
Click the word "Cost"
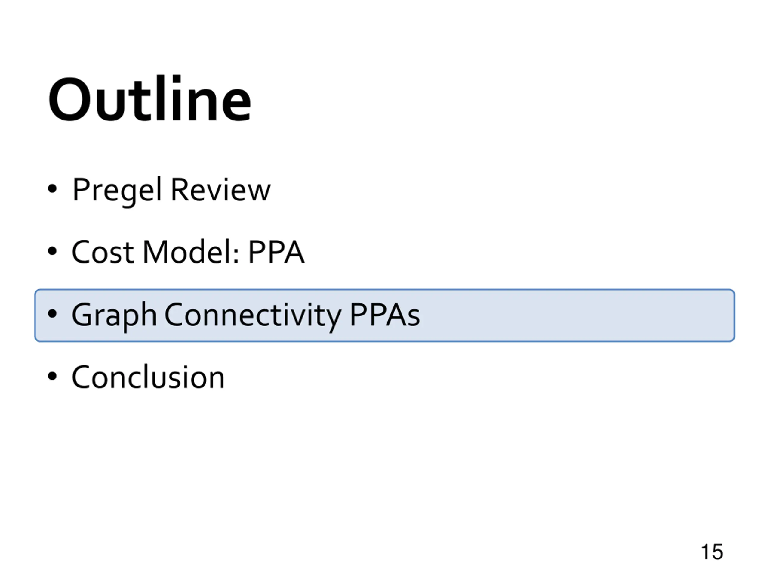pos(103,252)
